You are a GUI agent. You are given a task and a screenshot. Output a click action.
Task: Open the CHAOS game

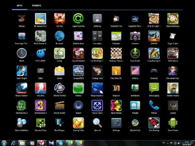coord(154,36)
